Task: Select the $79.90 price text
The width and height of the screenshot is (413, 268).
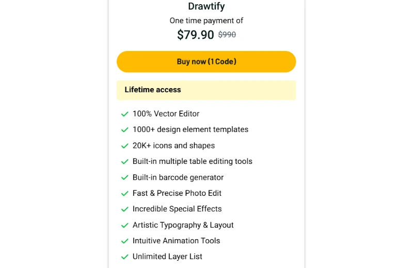Action: (x=196, y=35)
